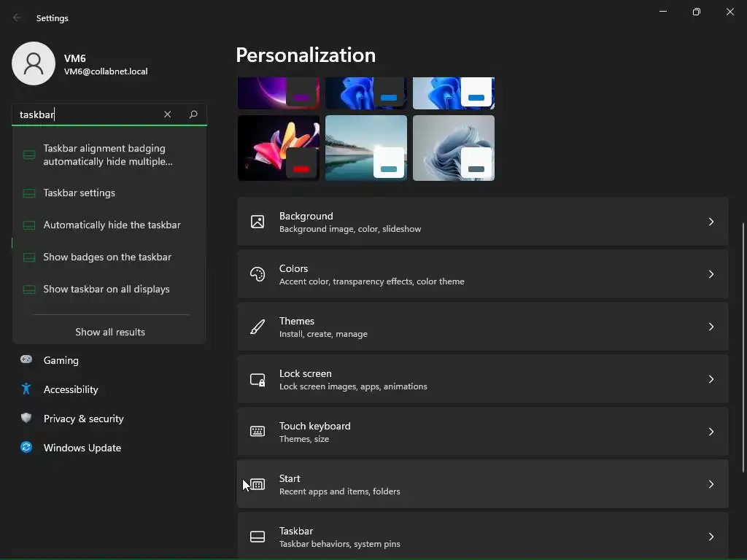
Task: Expand the Colors settings chevron
Action: tap(711, 274)
